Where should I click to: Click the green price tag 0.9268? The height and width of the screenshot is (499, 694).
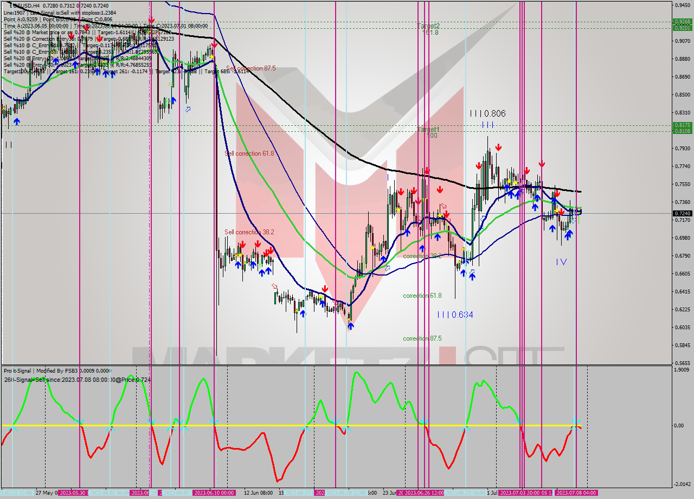[x=682, y=22]
